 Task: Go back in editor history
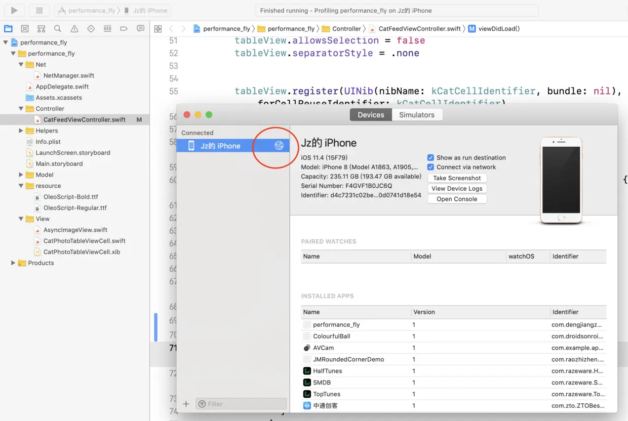171,29
